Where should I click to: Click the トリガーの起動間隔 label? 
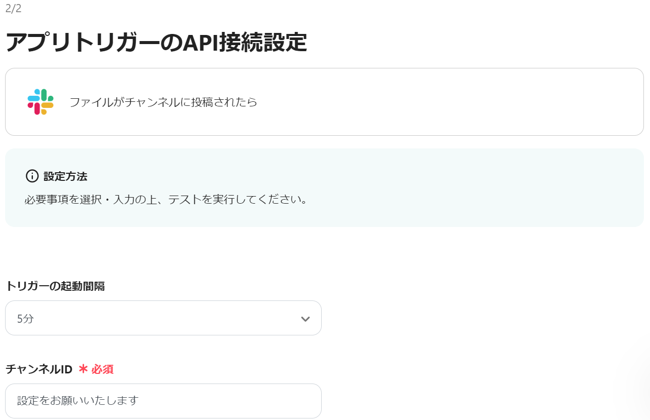pyautogui.click(x=55, y=286)
